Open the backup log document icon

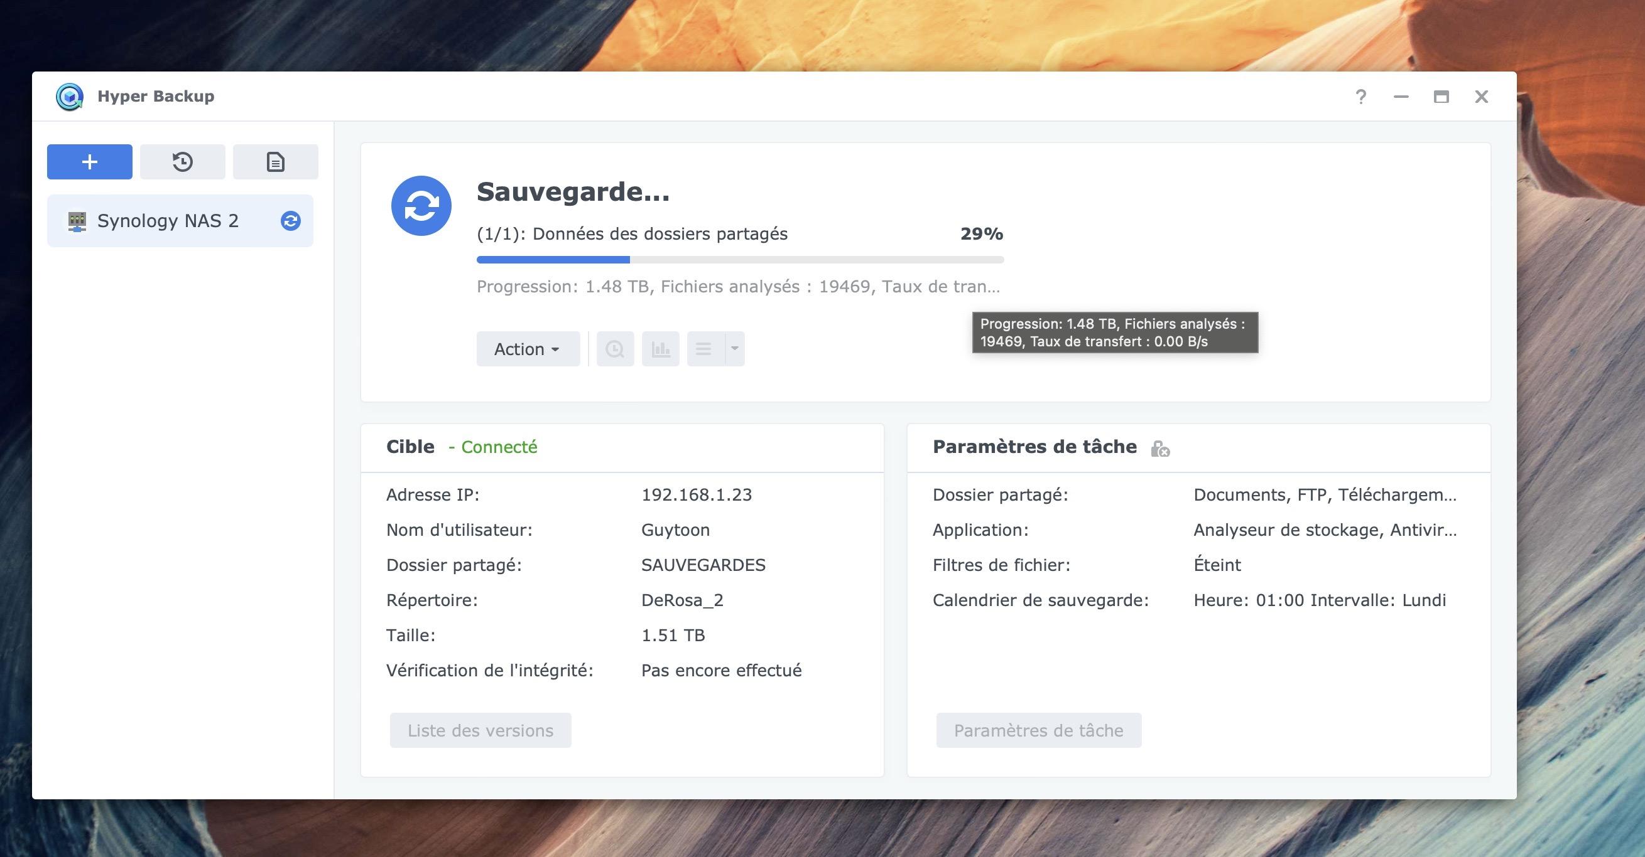(275, 162)
